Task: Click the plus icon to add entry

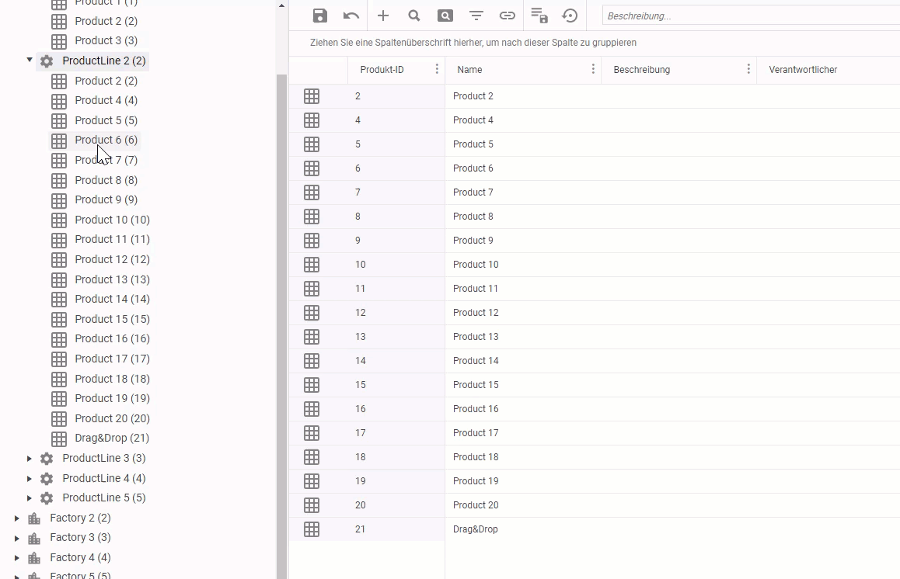Action: (383, 16)
